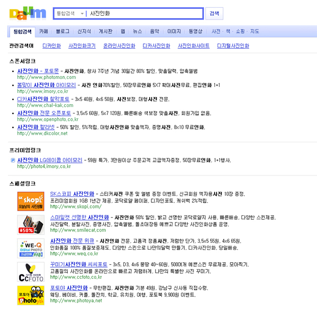Viewport: 317px width, 309px height.
Task: Click related search 사진인화크기
Action: pos(82,46)
